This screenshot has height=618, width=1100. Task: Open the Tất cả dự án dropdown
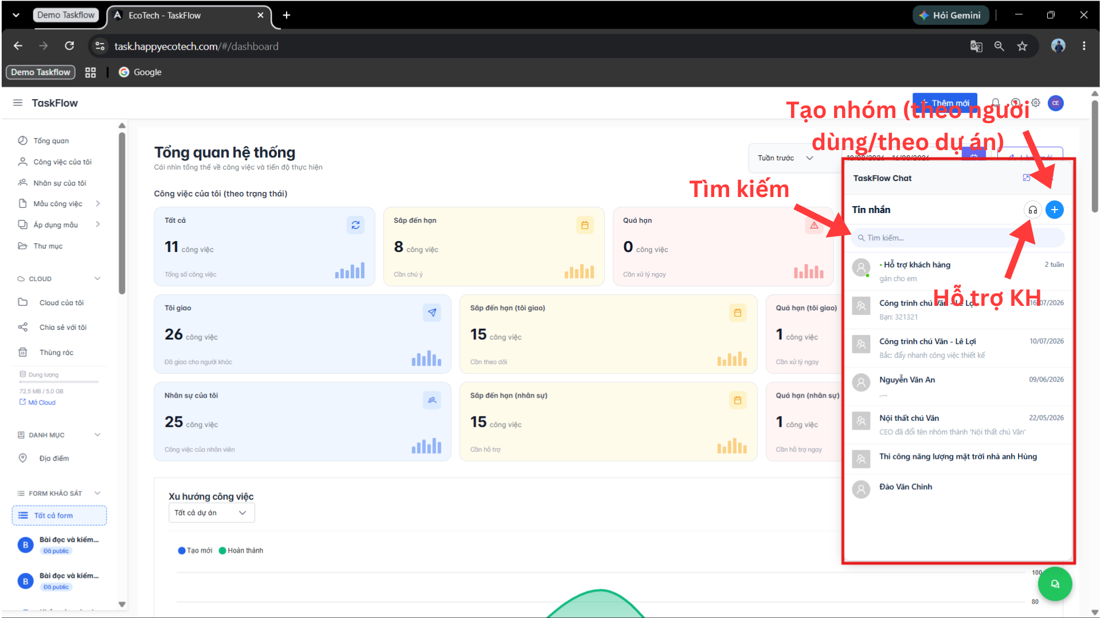coord(212,513)
